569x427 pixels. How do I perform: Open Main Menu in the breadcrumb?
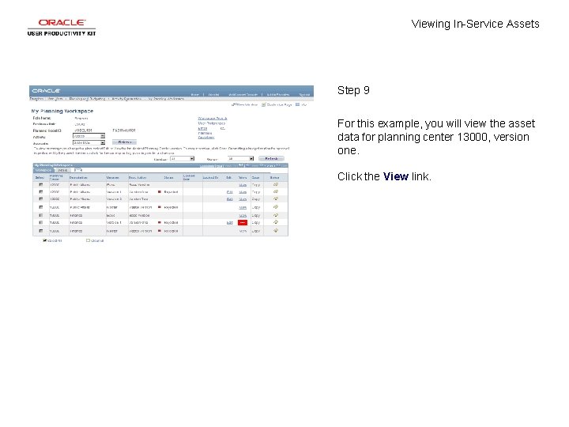click(x=55, y=99)
